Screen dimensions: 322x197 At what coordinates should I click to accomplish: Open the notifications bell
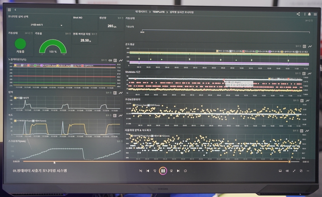[310, 14]
